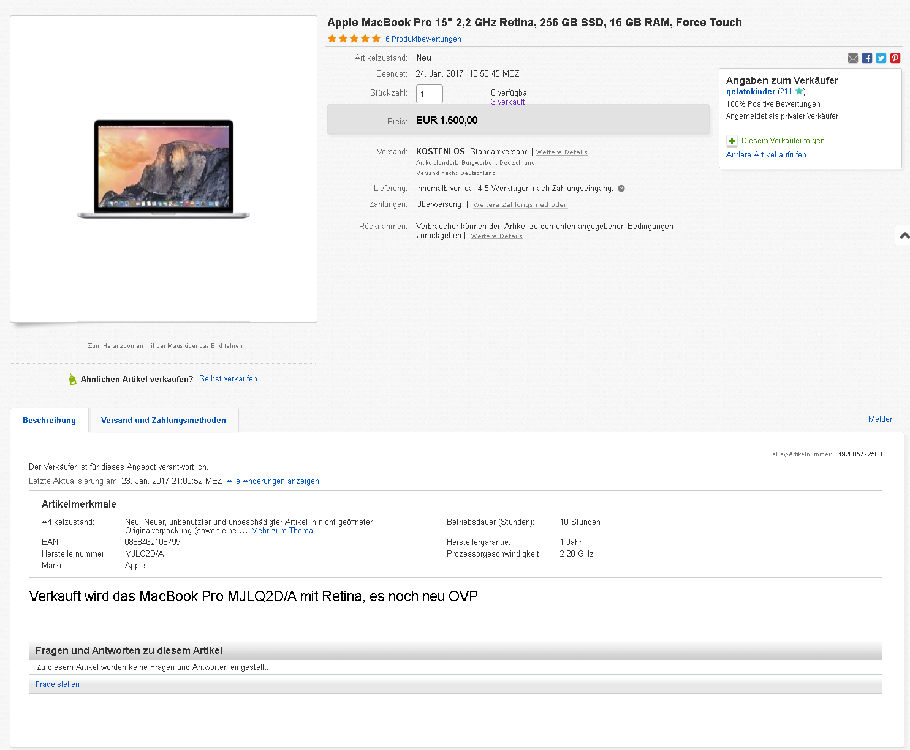Click into the Stückzahl quantity field
Image resolution: width=910 pixels, height=750 pixels.
pos(429,94)
